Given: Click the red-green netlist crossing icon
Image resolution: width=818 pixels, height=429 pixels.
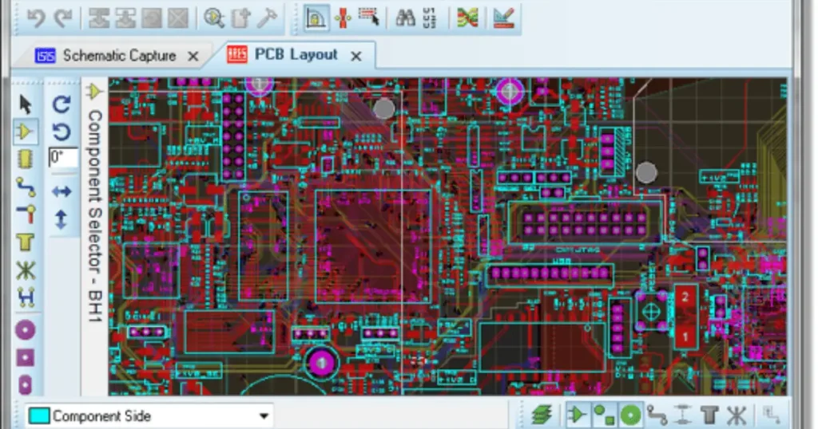Looking at the screenshot, I should click(467, 18).
